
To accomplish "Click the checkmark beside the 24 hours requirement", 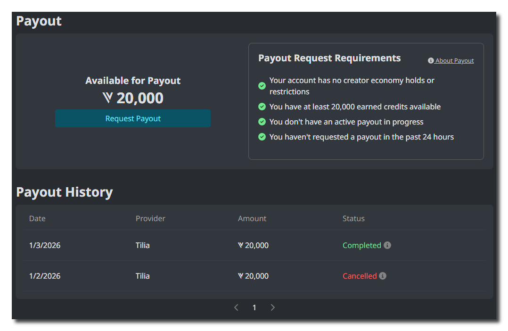I will pyautogui.click(x=262, y=137).
